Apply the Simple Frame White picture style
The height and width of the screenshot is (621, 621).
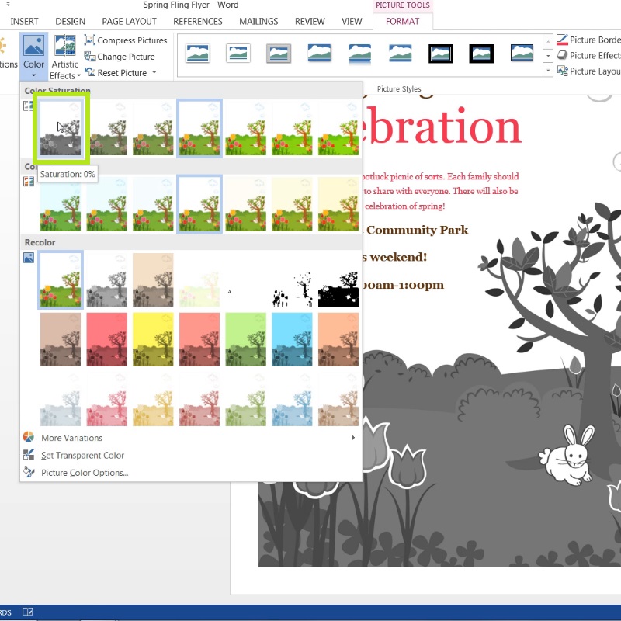[198, 54]
